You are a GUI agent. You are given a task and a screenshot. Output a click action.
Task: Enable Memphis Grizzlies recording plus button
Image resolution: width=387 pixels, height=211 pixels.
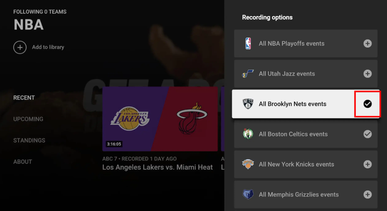[368, 194]
